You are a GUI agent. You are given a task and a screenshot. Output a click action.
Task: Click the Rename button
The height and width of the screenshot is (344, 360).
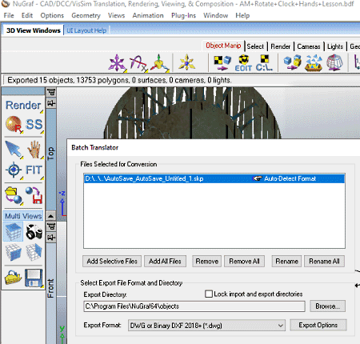click(x=286, y=261)
